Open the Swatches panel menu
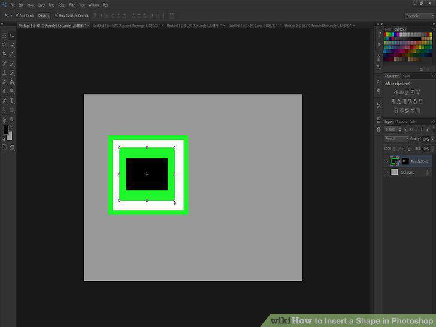This screenshot has width=436, height=327. (433, 29)
